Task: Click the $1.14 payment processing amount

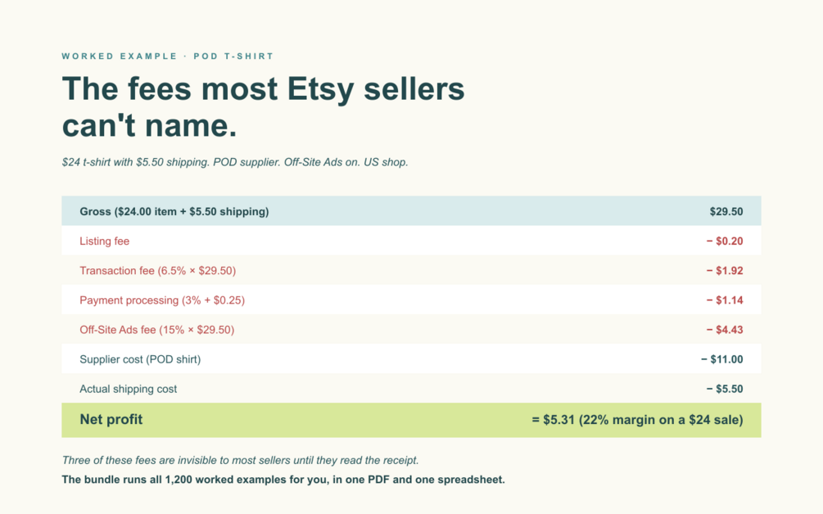Action: [725, 300]
